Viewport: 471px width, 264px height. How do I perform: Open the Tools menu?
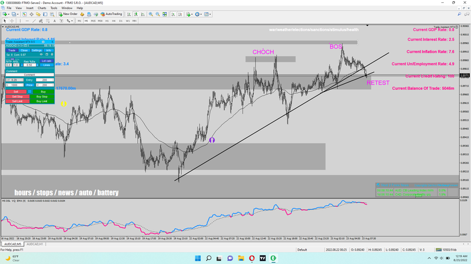(x=54, y=8)
